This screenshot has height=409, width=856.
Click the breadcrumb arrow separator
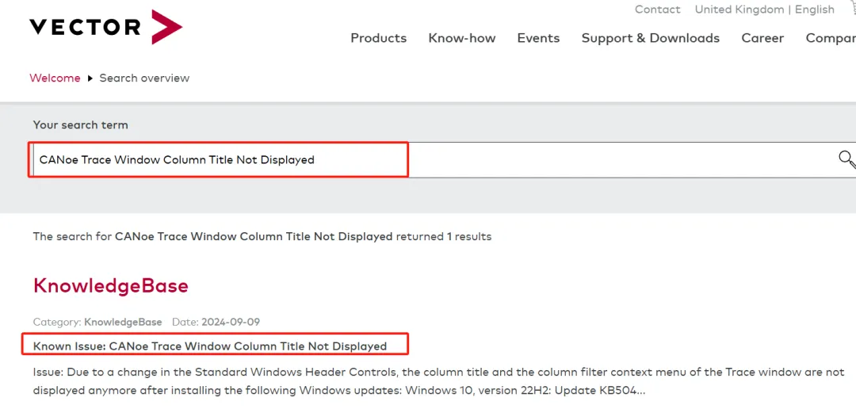click(90, 78)
